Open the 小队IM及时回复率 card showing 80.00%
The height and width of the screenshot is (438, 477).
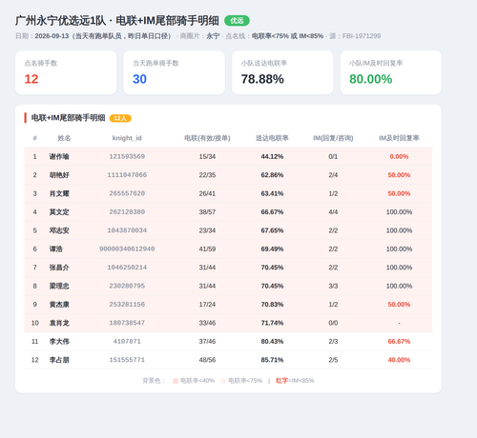391,72
